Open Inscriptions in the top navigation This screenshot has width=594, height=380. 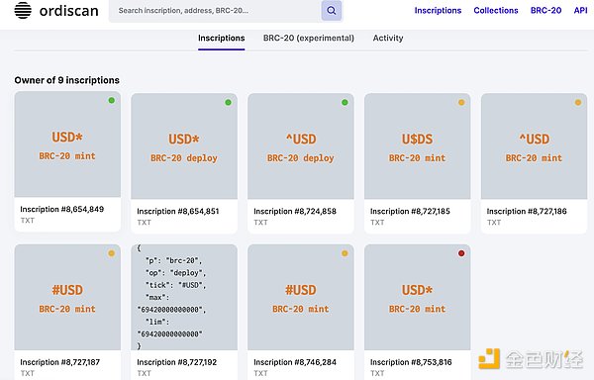click(438, 11)
